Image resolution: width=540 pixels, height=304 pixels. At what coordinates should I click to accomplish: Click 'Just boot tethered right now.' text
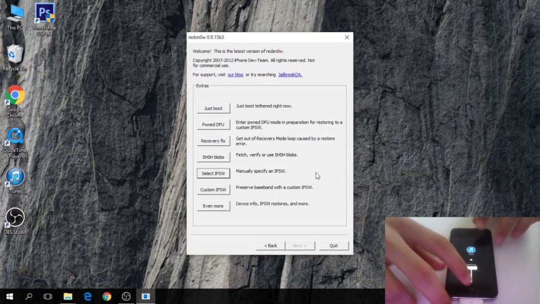(x=264, y=106)
